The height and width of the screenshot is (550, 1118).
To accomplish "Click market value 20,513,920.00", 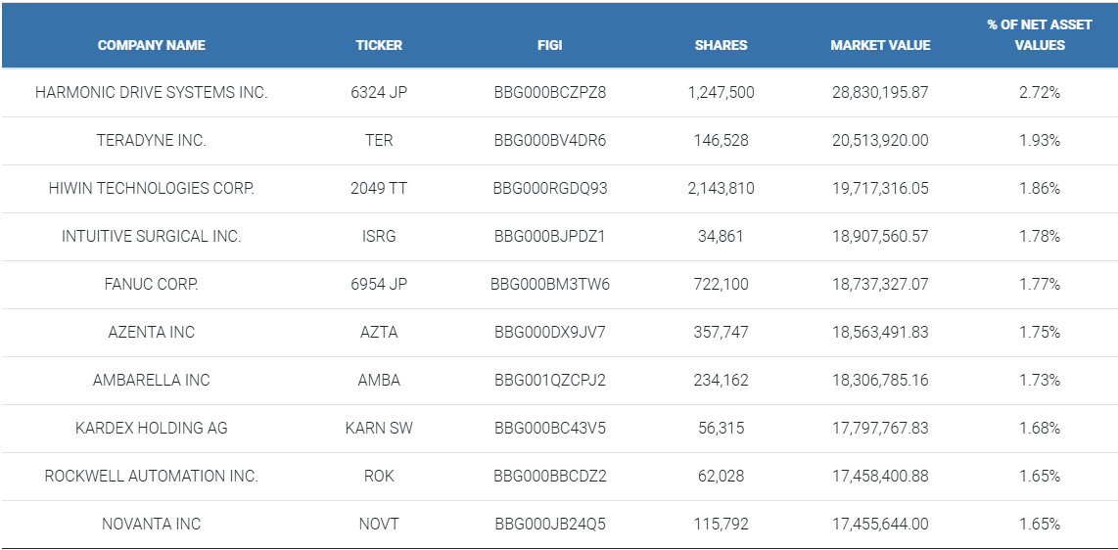I will click(880, 140).
